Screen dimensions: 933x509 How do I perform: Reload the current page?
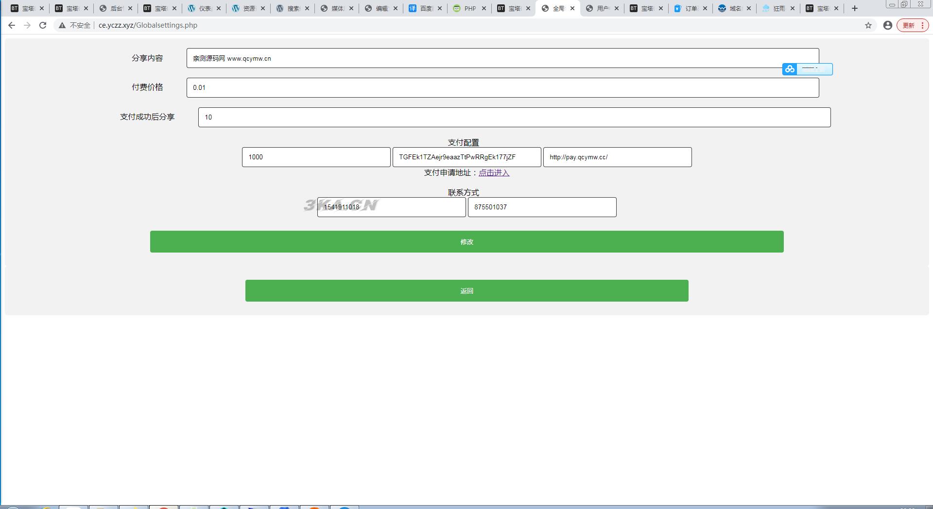tap(43, 25)
